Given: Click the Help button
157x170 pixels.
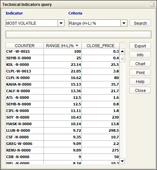Looking at the screenshot, I should [x=140, y=81].
